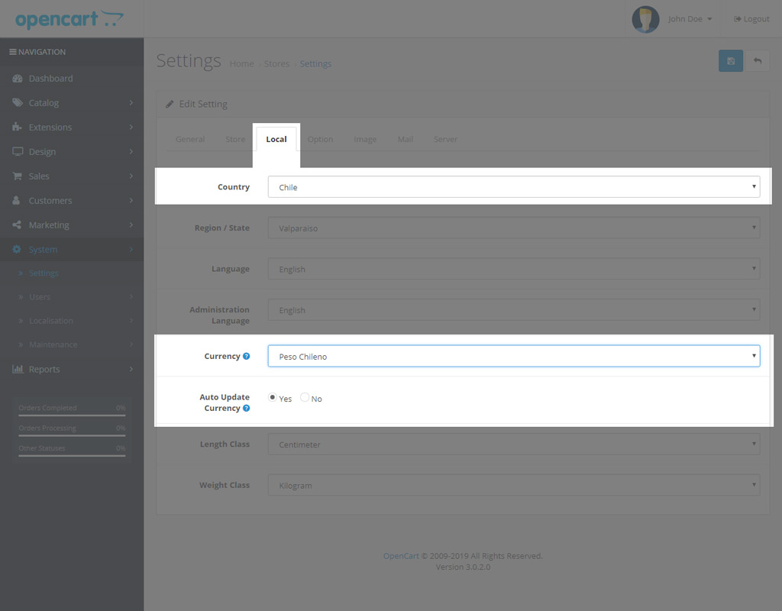782x611 pixels.
Task: Click the OpenCart logo in header
Action: (x=69, y=19)
